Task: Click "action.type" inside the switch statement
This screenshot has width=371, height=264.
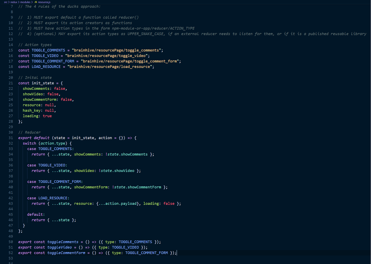Action: click(53, 143)
